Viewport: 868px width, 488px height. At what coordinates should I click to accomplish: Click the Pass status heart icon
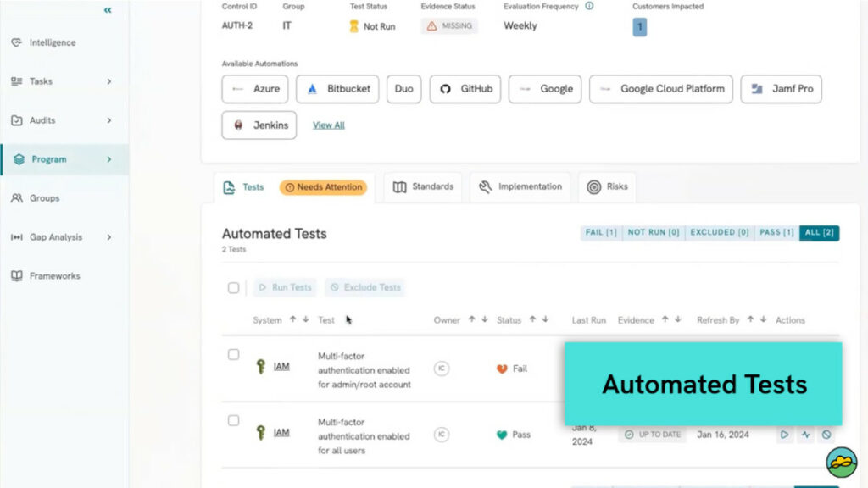click(502, 435)
